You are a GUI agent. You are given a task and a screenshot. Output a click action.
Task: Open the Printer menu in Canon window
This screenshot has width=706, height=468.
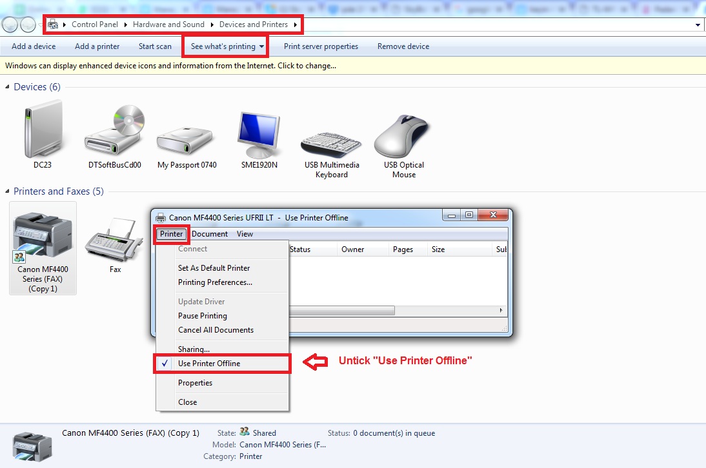[172, 234]
